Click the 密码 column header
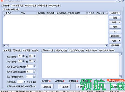This screenshot has height=92, width=125. point(29,13)
